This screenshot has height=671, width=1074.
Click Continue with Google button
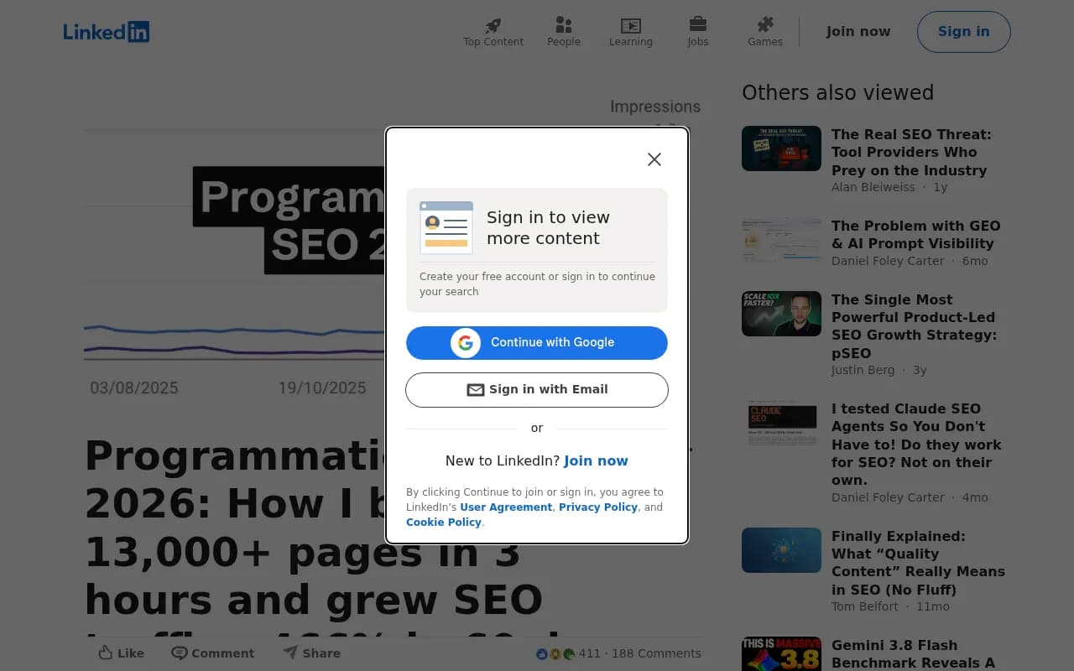(537, 343)
